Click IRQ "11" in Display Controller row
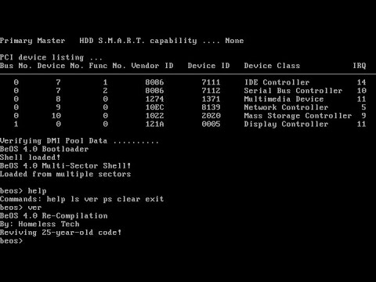Image resolution: width=376 pixels, height=282 pixels. tap(361, 124)
